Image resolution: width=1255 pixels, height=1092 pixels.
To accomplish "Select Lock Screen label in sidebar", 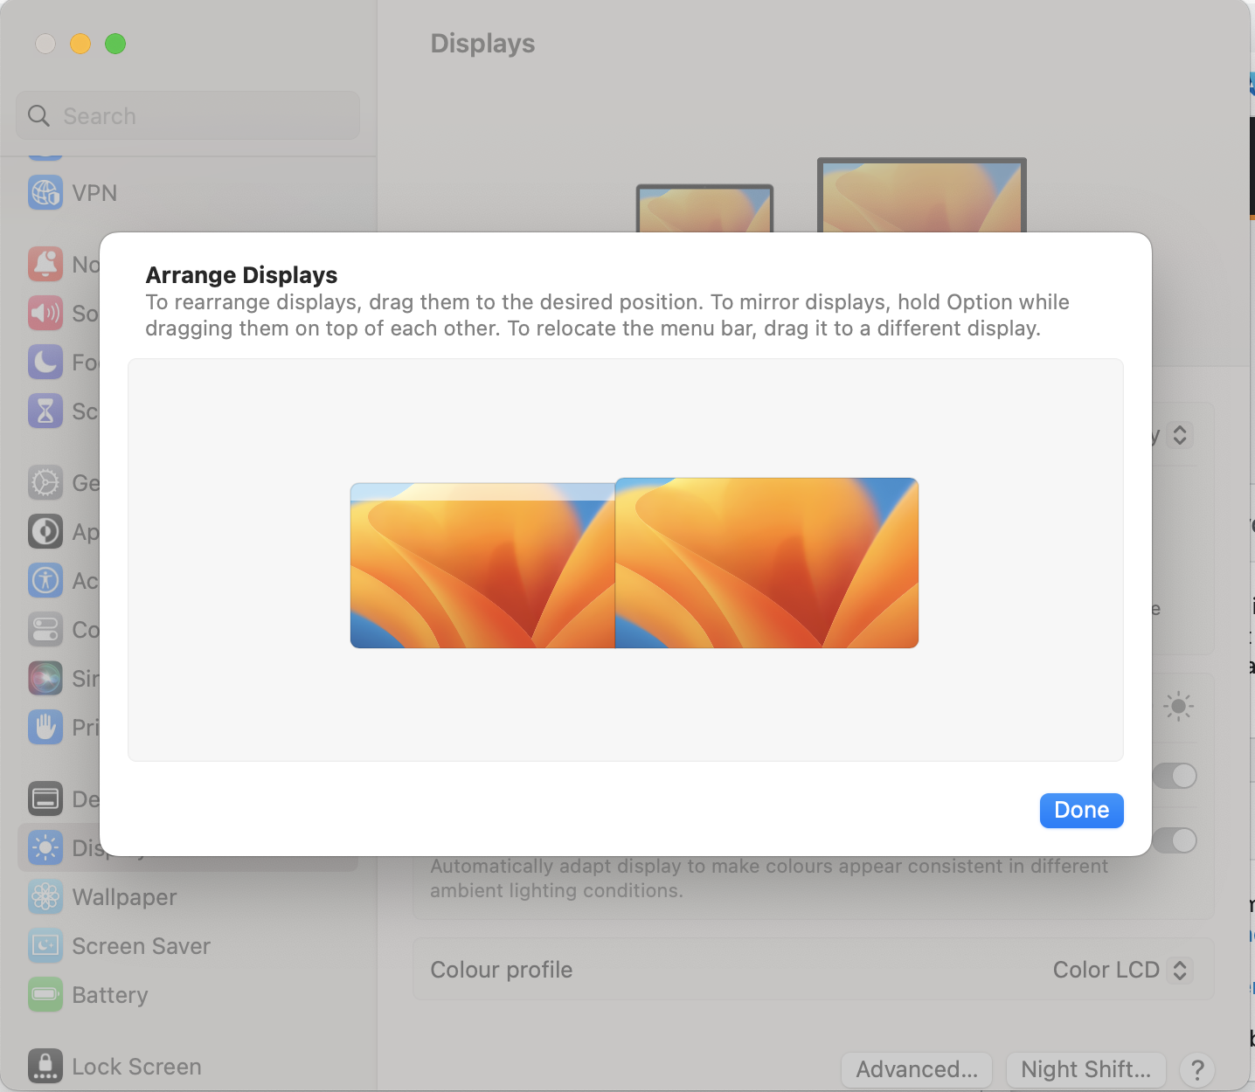I will pyautogui.click(x=136, y=1067).
